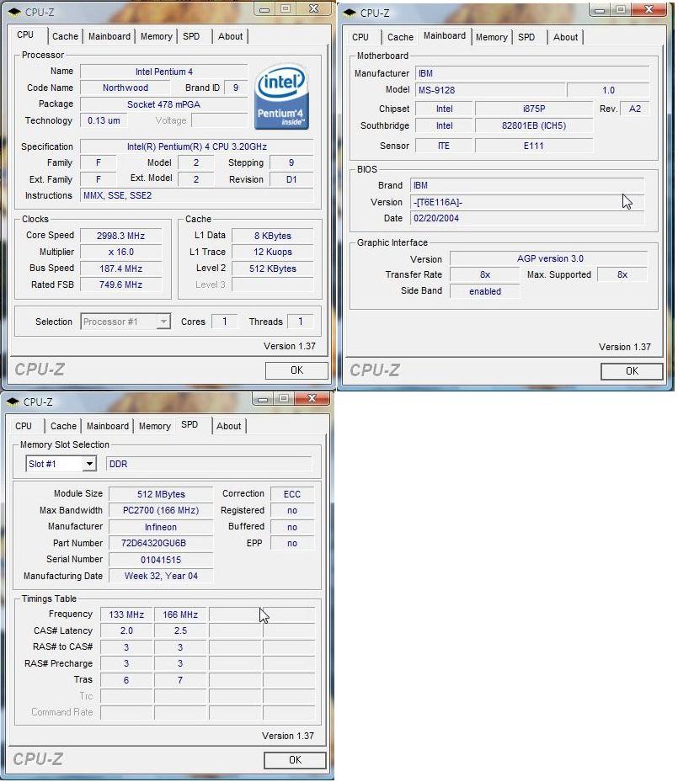The image size is (678, 782).
Task: Click Bus Speed value 187.4 MHz
Action: [120, 269]
